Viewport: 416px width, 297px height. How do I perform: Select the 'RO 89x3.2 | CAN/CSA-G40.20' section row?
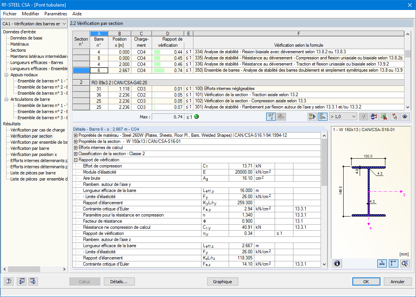click(247, 82)
